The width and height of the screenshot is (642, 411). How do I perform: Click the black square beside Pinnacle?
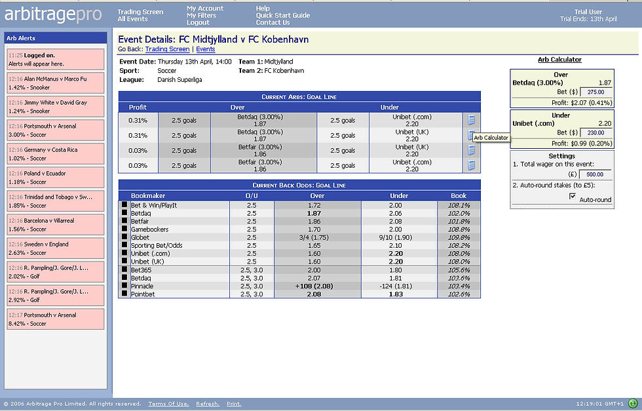pos(124,285)
